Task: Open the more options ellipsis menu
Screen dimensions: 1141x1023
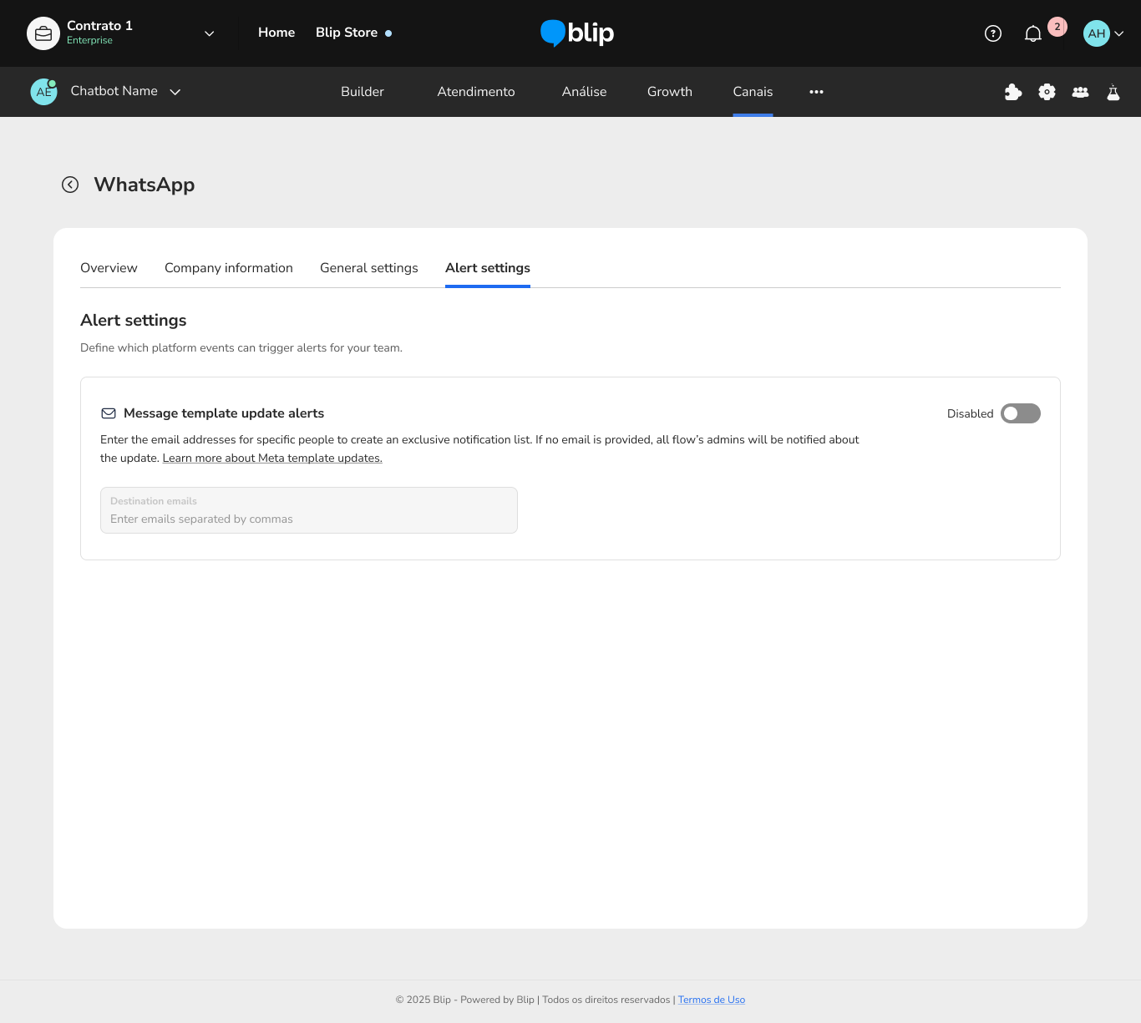Action: click(816, 92)
